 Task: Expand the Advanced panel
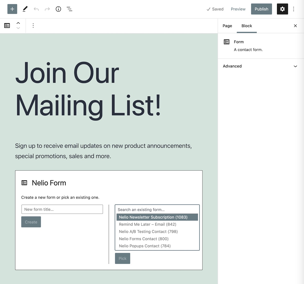point(261,66)
